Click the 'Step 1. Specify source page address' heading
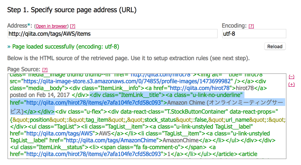Screen dimensions: 301x165 [72, 10]
